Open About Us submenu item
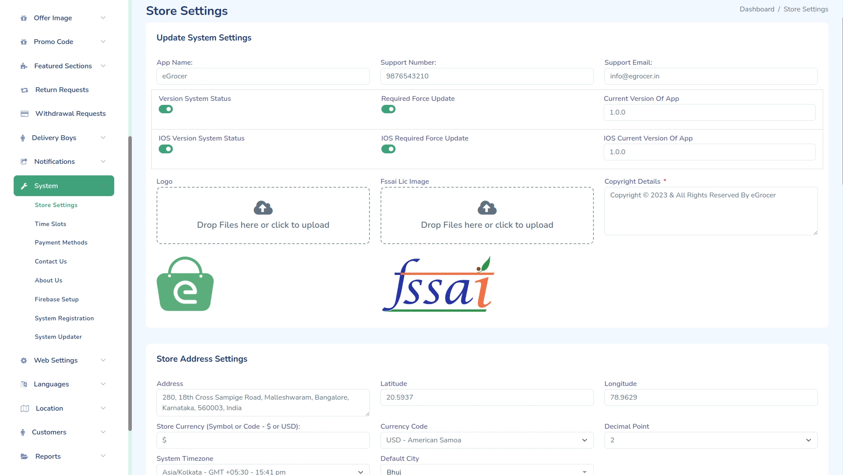 click(x=48, y=281)
